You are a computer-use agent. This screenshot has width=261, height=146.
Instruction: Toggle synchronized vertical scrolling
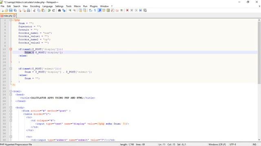tap(80, 11)
